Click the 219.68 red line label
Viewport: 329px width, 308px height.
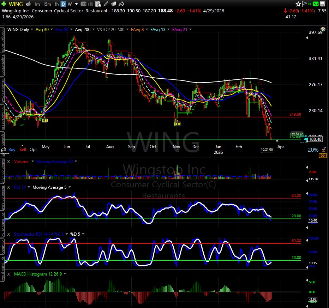click(295, 114)
